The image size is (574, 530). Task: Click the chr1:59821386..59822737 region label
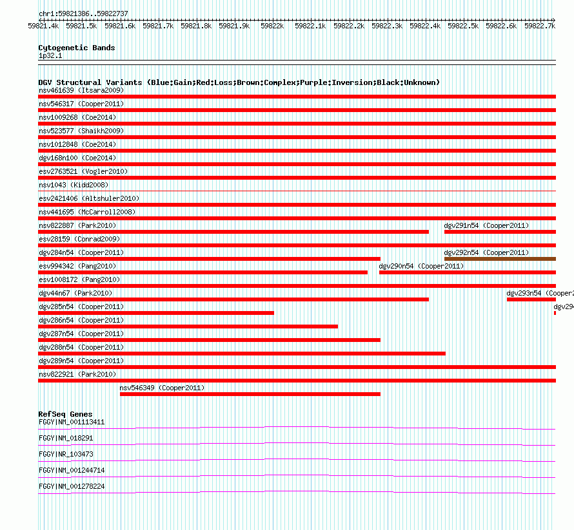click(x=83, y=14)
